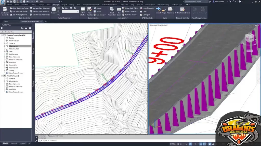Toggle ortho mode in the status bar
The width and height of the screenshot is (261, 146).
(x=187, y=144)
